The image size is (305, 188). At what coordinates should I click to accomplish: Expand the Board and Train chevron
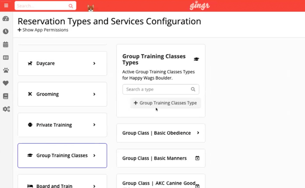94,186
